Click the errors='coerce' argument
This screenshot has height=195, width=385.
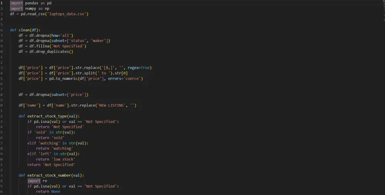click(x=124, y=79)
